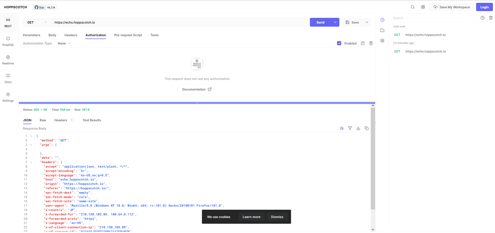
Task: Toggle word wrap in response body
Action: pyautogui.click(x=342, y=128)
